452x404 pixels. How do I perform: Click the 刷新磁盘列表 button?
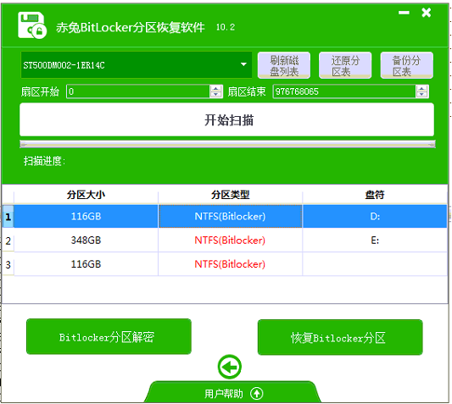point(284,65)
